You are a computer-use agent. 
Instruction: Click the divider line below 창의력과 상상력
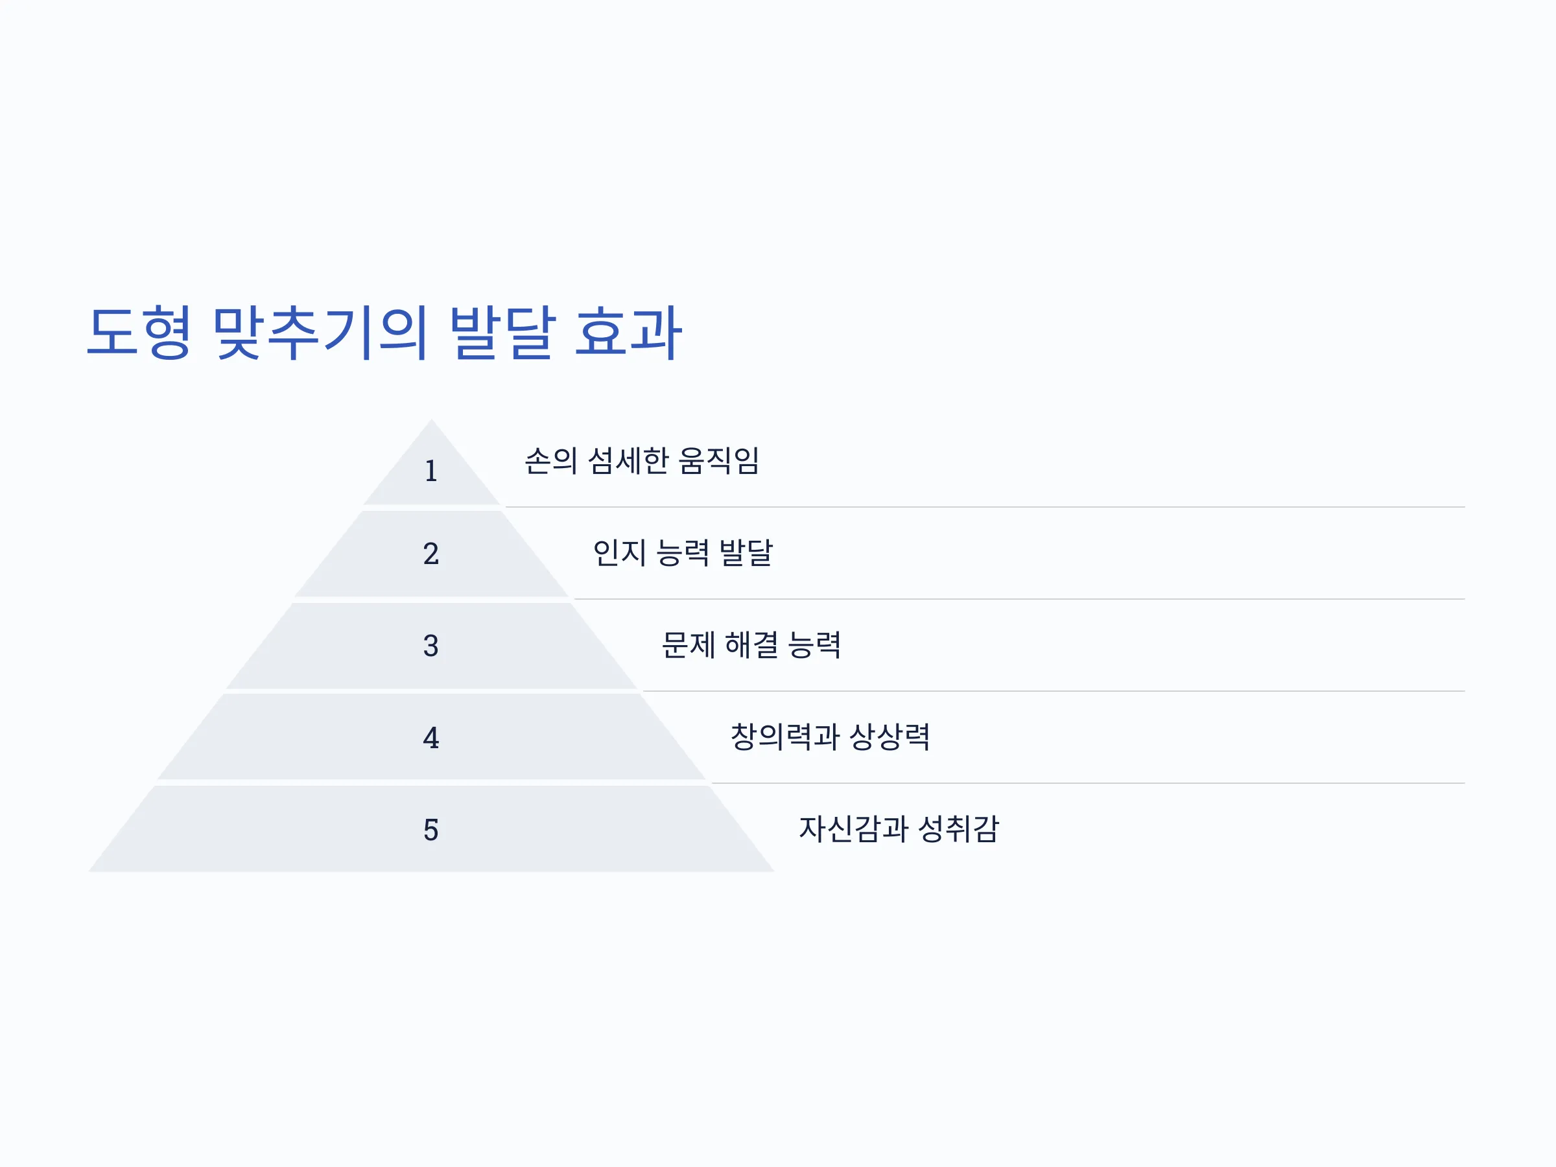click(x=1089, y=784)
